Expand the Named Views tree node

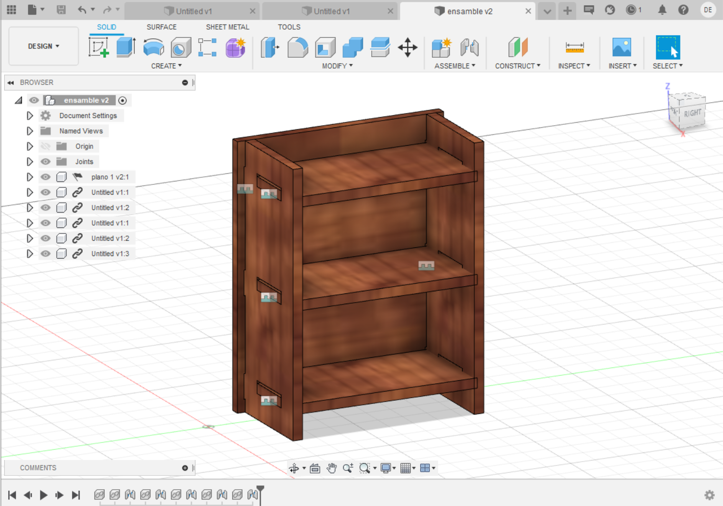(x=30, y=131)
